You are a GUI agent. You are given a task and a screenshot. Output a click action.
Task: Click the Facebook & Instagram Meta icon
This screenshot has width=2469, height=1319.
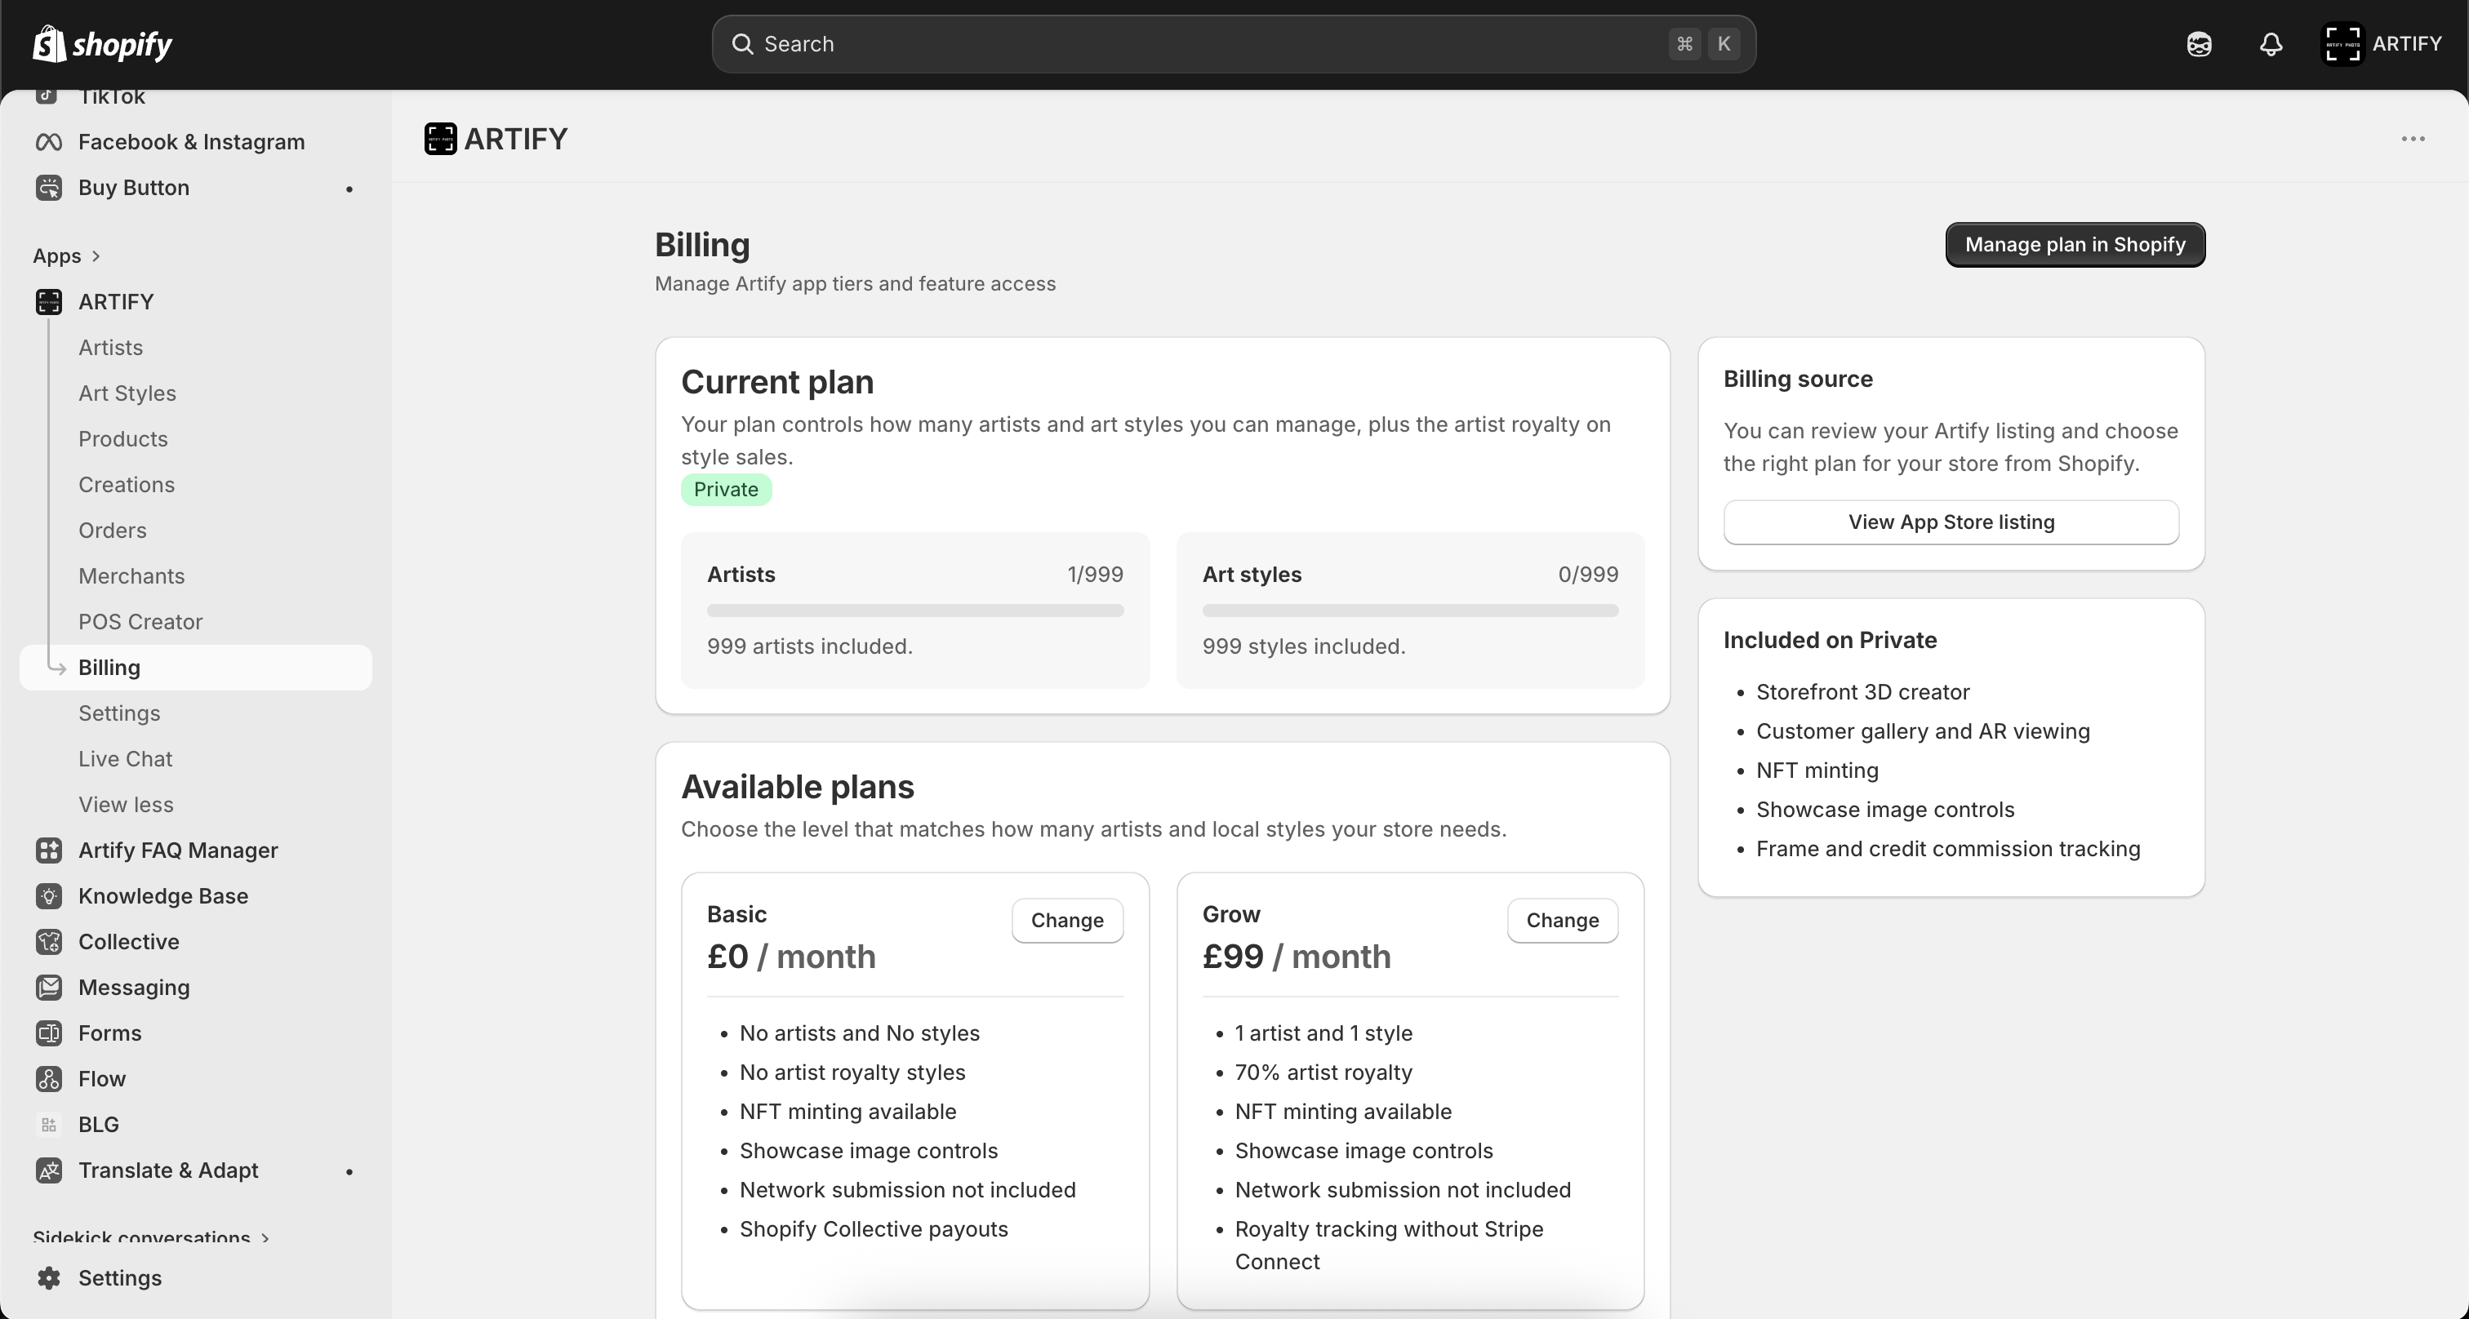coord(49,142)
